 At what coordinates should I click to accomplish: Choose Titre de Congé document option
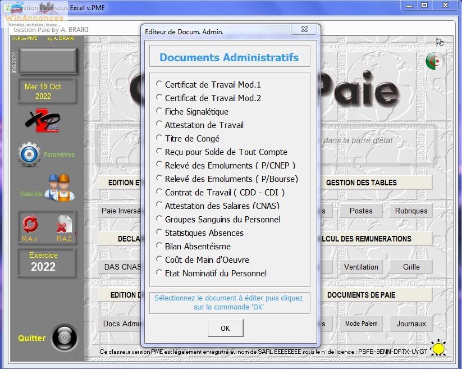tap(159, 139)
